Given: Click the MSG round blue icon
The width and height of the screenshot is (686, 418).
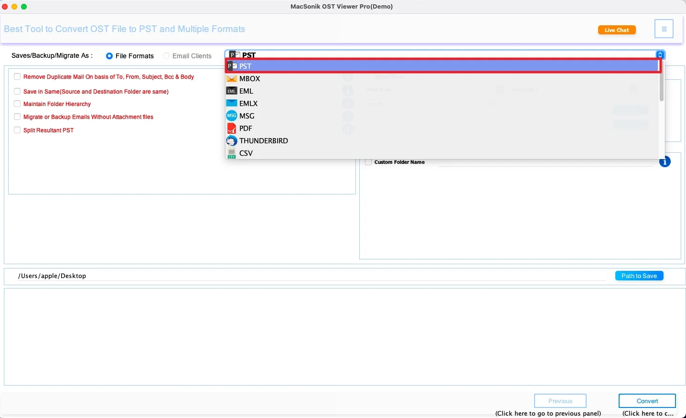Looking at the screenshot, I should (x=232, y=116).
